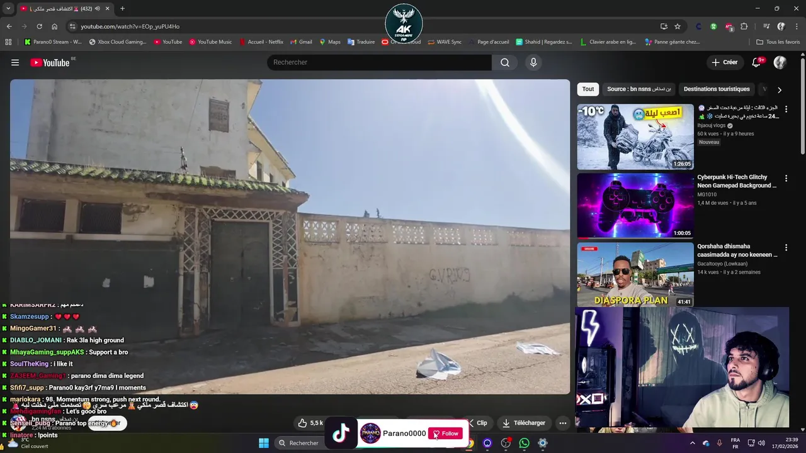
Task: Go back with the browser back arrow
Action: tap(9, 26)
